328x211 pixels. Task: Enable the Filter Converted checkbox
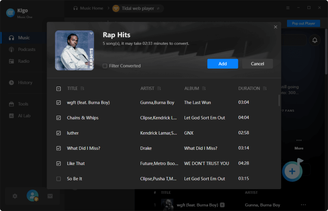[105, 66]
